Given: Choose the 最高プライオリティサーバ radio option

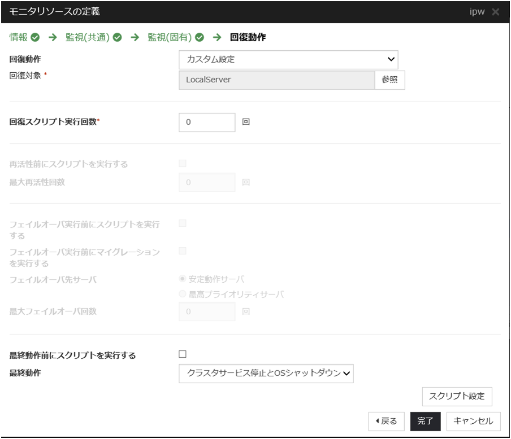Looking at the screenshot, I should tap(183, 294).
